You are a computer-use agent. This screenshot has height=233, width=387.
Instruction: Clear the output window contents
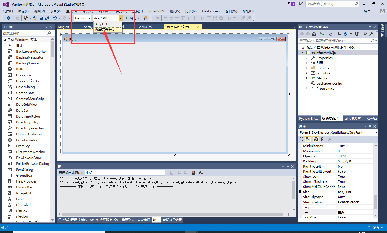pos(193,173)
